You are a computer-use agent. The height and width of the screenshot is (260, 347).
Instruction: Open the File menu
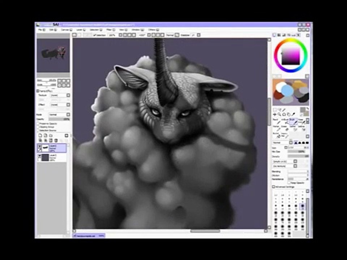42,30
